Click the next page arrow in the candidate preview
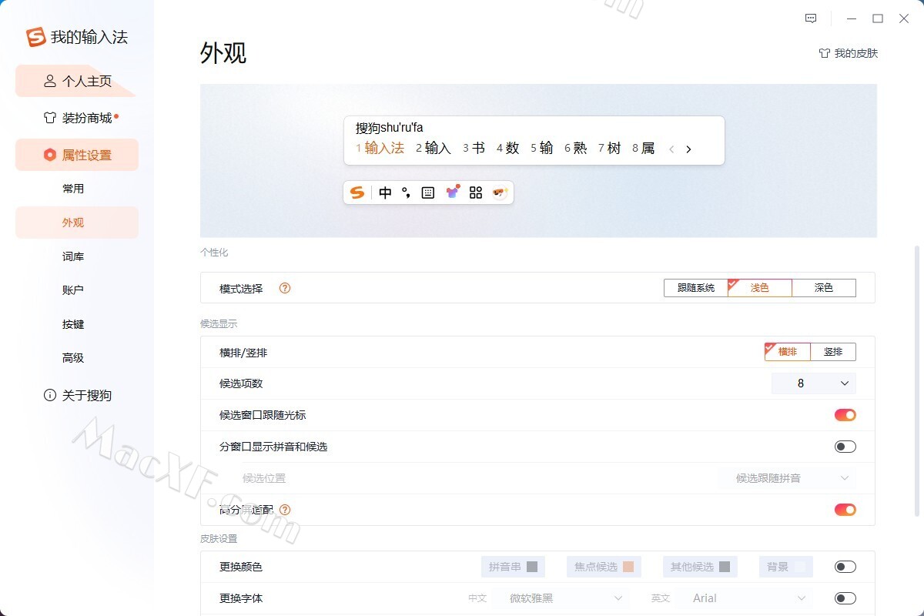Image resolution: width=924 pixels, height=616 pixels. (688, 149)
